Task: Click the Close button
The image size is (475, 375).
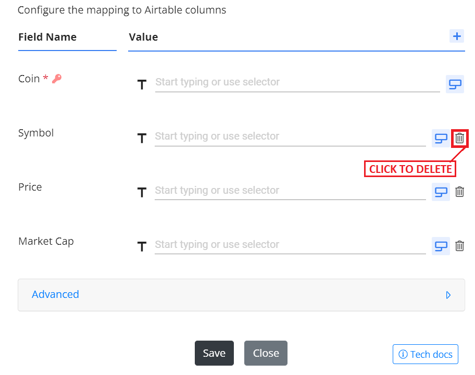Action: 266,353
